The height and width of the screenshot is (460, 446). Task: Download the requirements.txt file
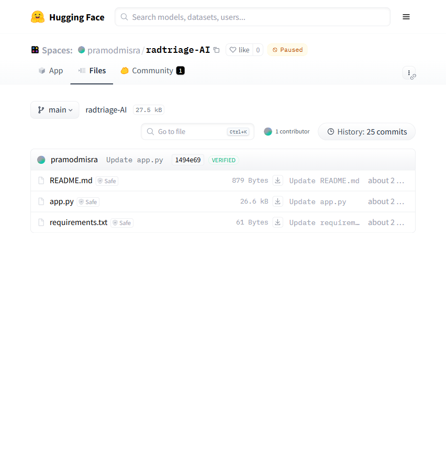(x=278, y=222)
